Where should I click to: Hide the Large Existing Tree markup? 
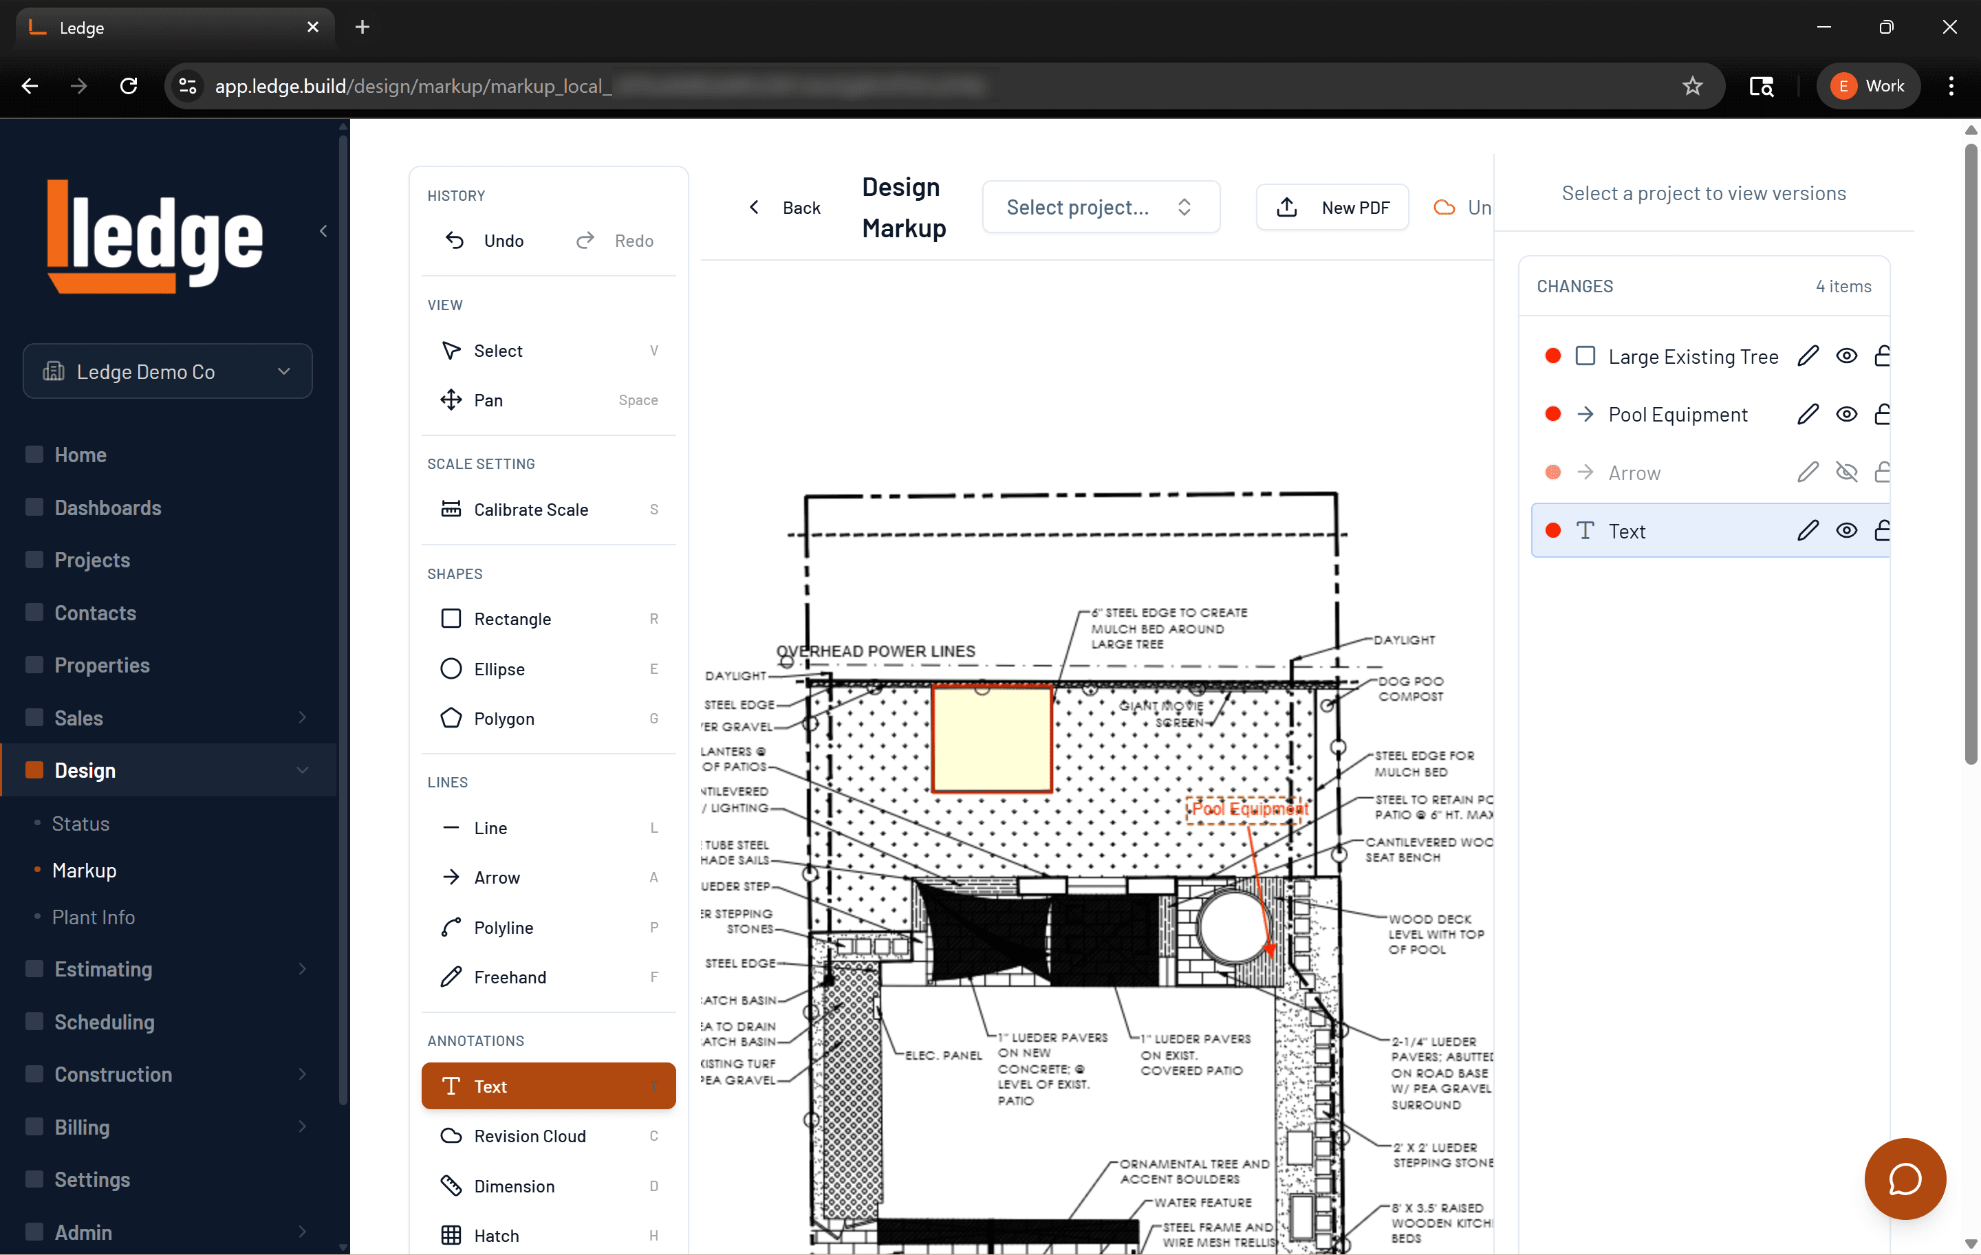point(1846,356)
